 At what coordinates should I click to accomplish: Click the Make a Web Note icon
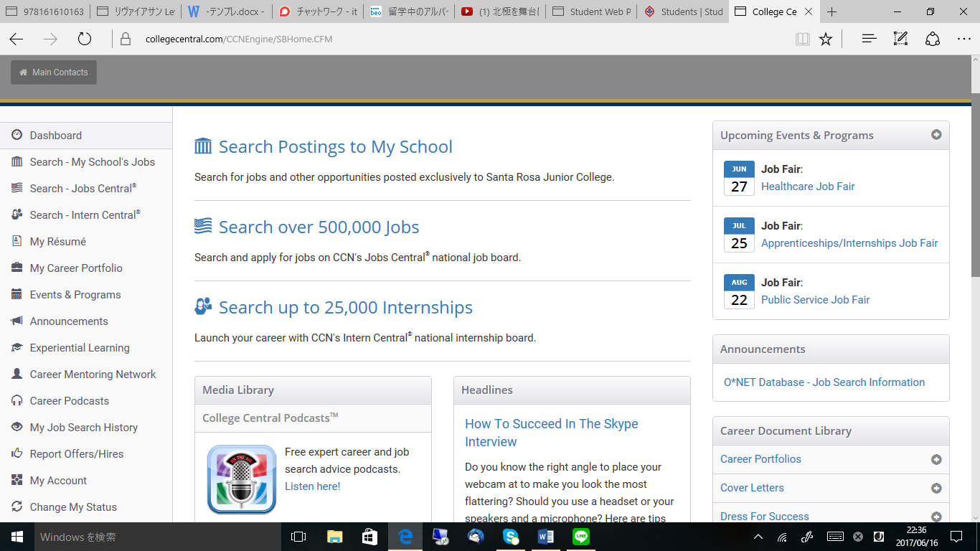click(x=900, y=39)
